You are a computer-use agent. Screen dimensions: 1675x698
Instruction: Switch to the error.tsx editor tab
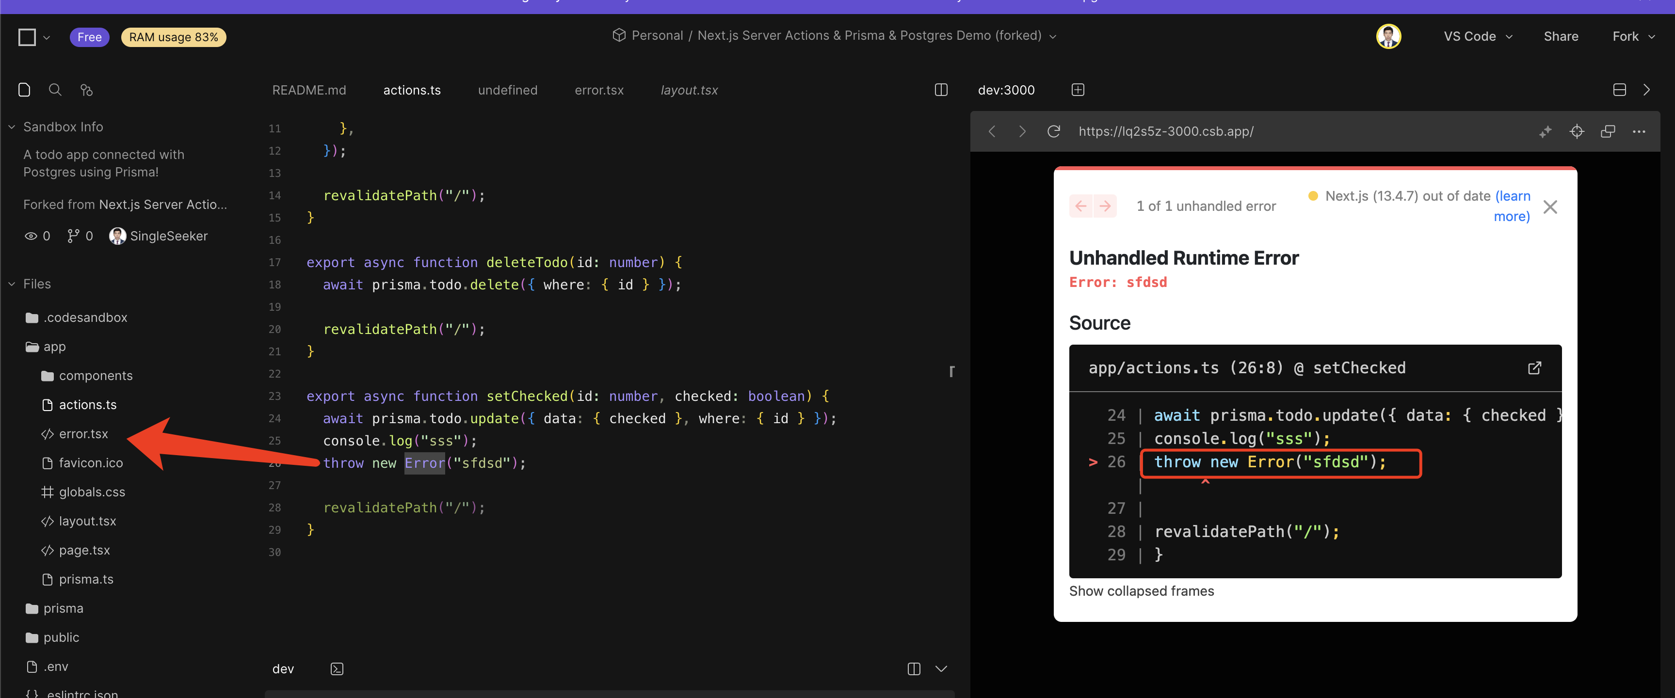[598, 90]
